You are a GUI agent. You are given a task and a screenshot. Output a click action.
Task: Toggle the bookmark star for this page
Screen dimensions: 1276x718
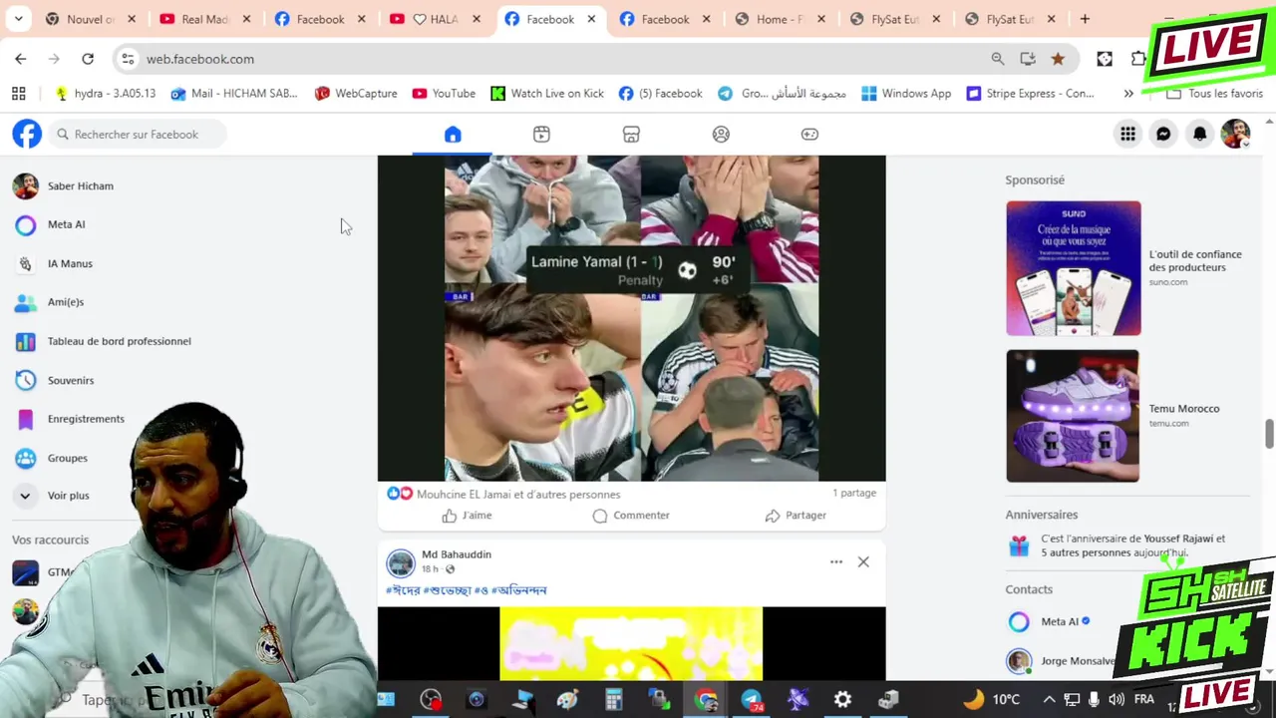pos(1058,59)
